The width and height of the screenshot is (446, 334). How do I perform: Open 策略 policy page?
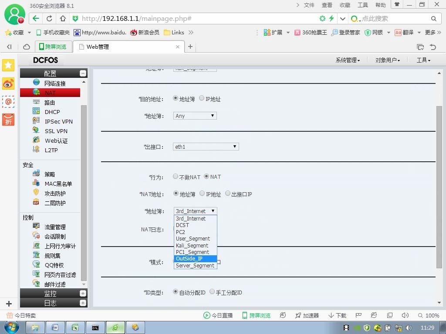point(50,174)
